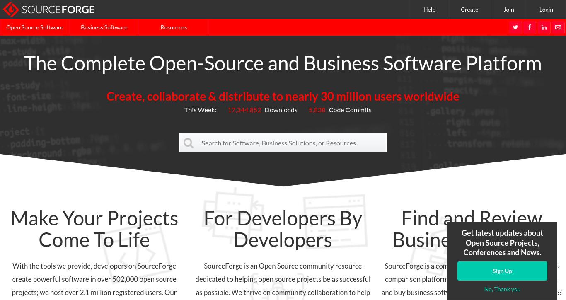This screenshot has height=300, width=566.
Task: Click the SourceForge diamond logo icon
Action: point(11,10)
